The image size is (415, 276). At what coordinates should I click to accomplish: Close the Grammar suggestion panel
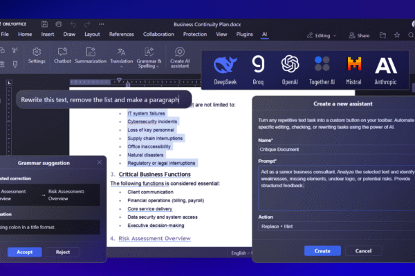pyautogui.click(x=100, y=162)
